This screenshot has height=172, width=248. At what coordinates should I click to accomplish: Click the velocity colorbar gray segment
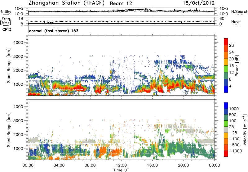pos(226,130)
